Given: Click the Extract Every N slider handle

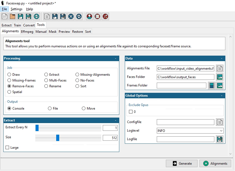Looking at the screenshot, I should [37, 128].
